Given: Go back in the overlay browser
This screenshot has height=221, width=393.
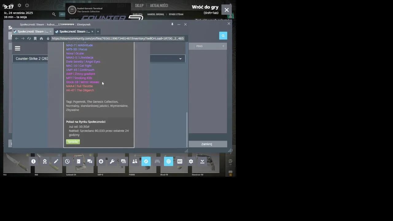Looking at the screenshot, I should click(x=17, y=38).
